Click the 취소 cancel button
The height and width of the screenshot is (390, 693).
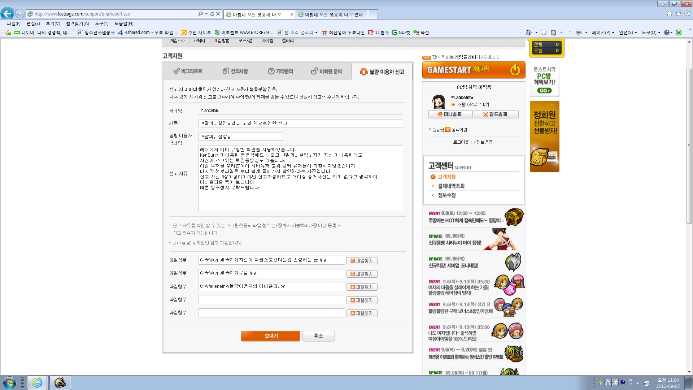coord(318,336)
